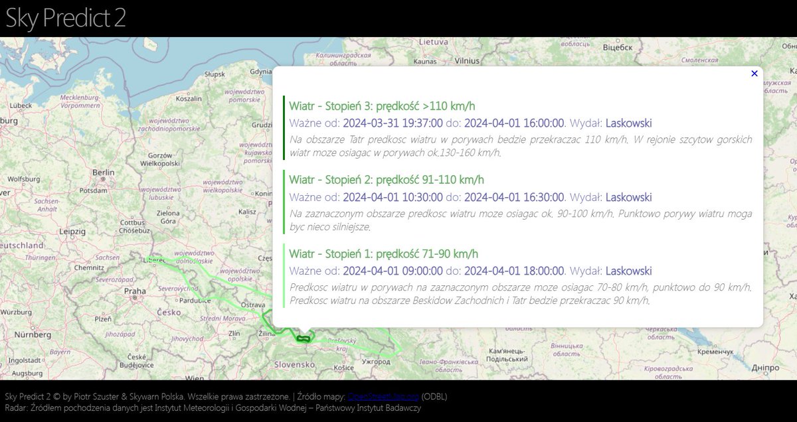
Task: Click start date 2024-04-01 10:30:00
Action: [x=393, y=197]
